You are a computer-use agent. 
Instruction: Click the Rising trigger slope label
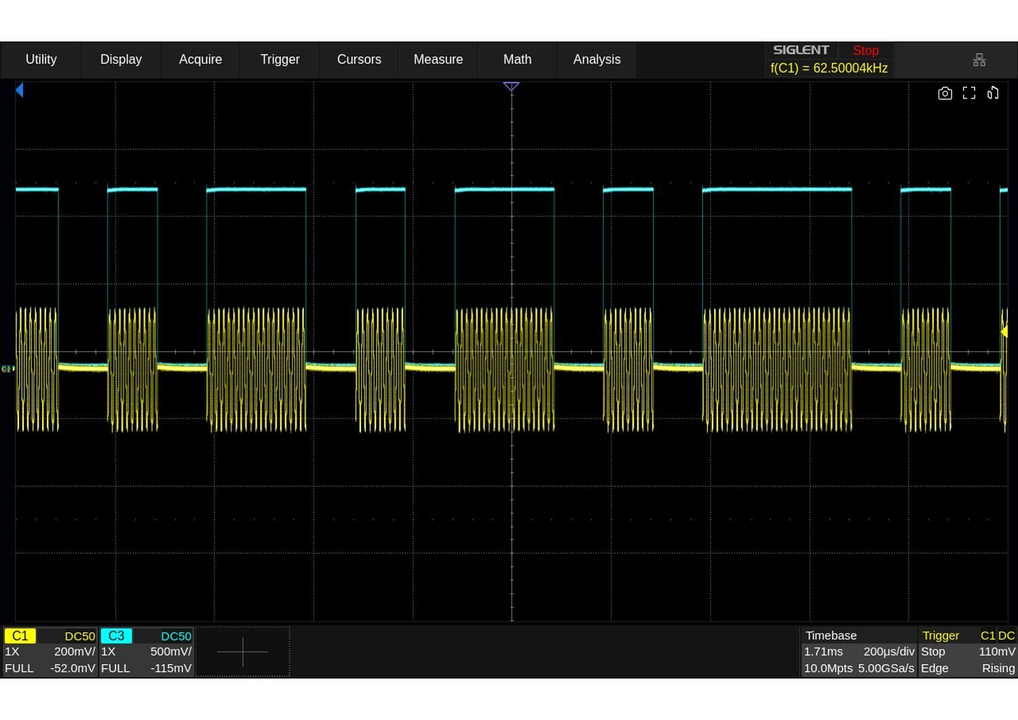[998, 668]
